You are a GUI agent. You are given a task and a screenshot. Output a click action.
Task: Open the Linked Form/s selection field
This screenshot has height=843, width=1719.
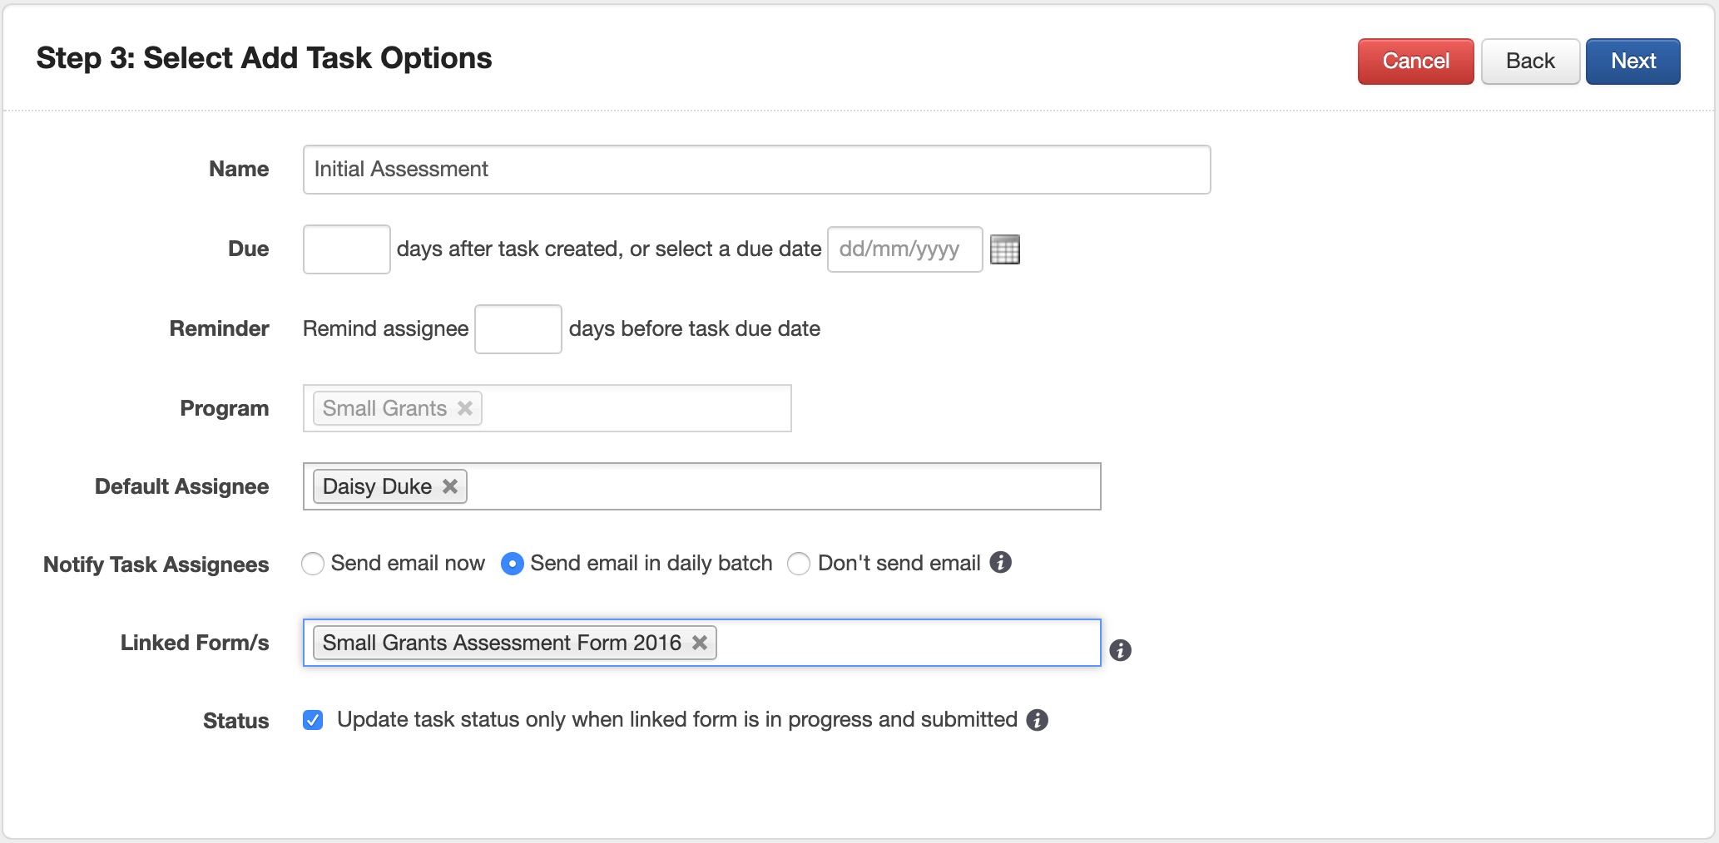907,643
